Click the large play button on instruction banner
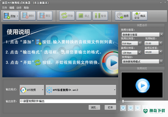The image size is (168, 117). [111, 63]
